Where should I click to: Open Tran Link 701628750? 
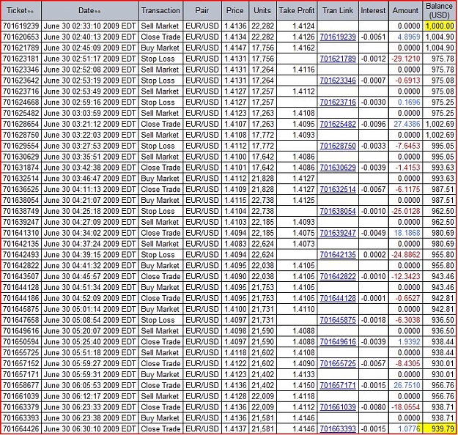click(x=338, y=146)
